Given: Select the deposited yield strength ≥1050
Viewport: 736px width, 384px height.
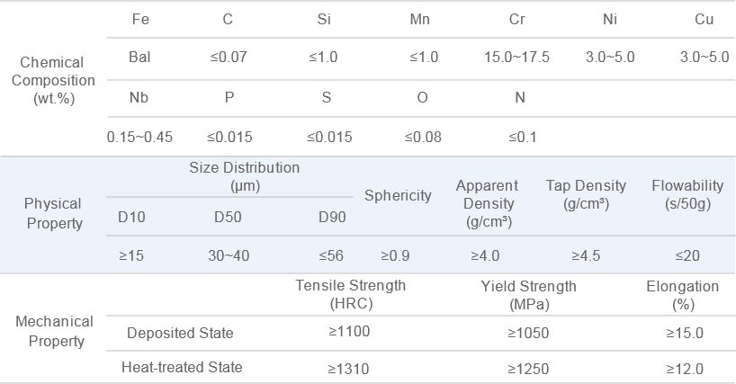Looking at the screenshot, I should click(528, 333).
